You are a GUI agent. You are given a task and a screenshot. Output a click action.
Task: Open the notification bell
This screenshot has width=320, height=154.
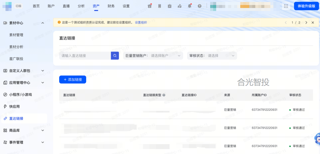coord(190,6)
